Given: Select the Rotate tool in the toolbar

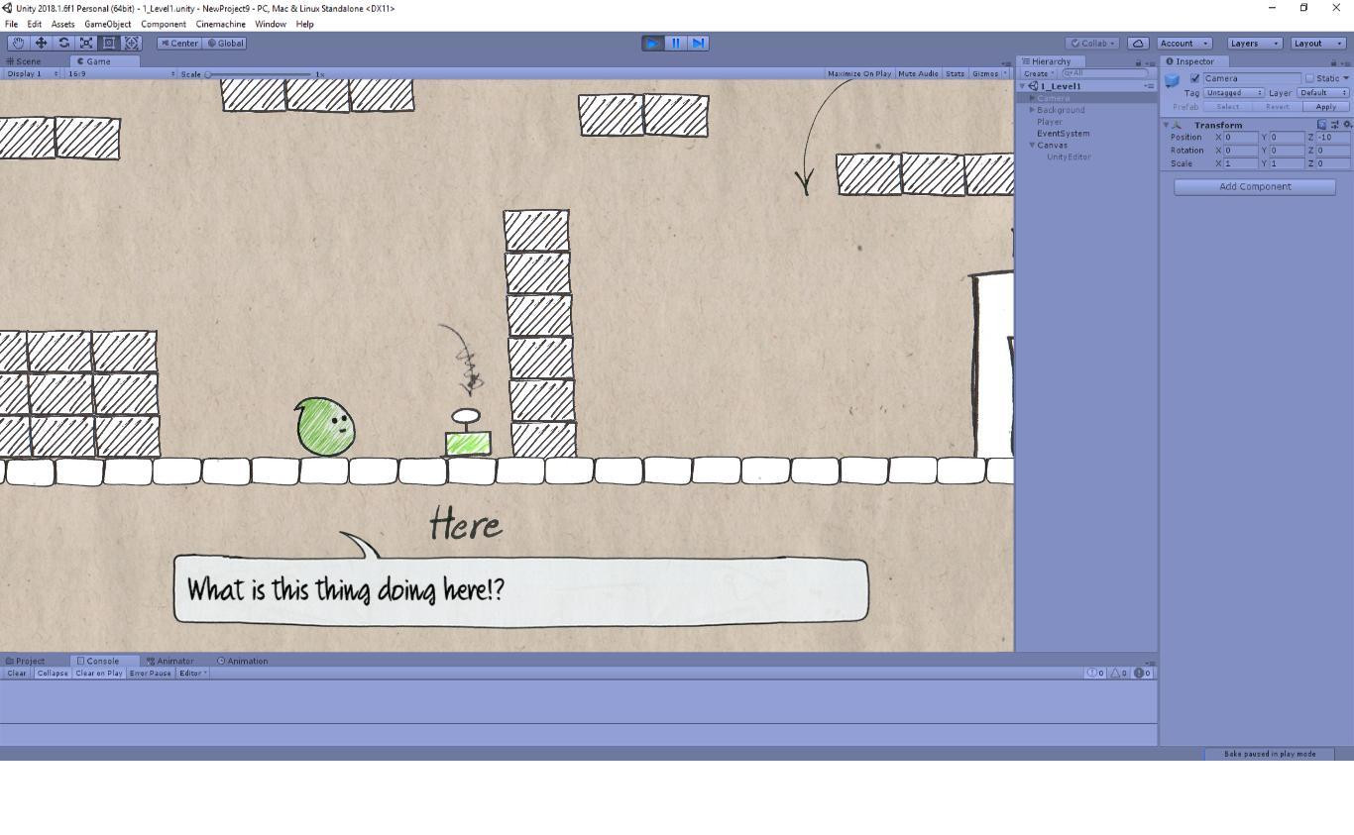Looking at the screenshot, I should click(63, 43).
